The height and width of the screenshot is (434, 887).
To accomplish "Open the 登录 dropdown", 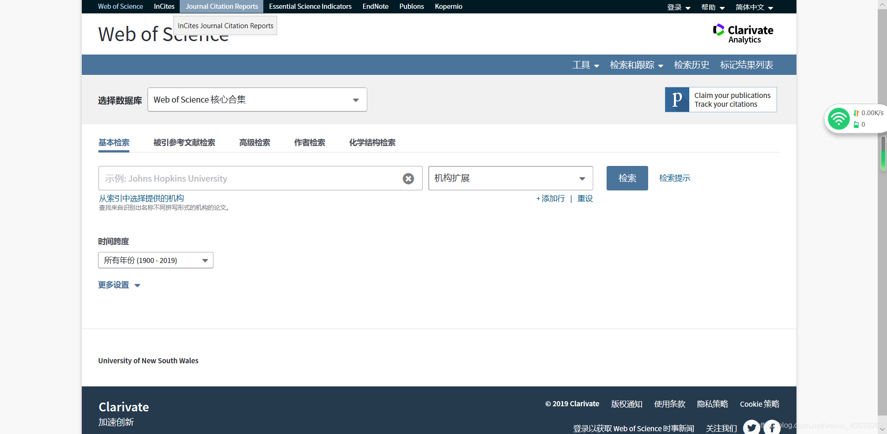I will [x=679, y=7].
